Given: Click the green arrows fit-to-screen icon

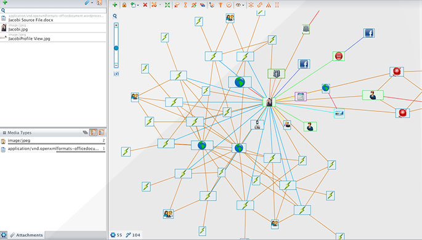Looking at the screenshot, I should [168, 5].
